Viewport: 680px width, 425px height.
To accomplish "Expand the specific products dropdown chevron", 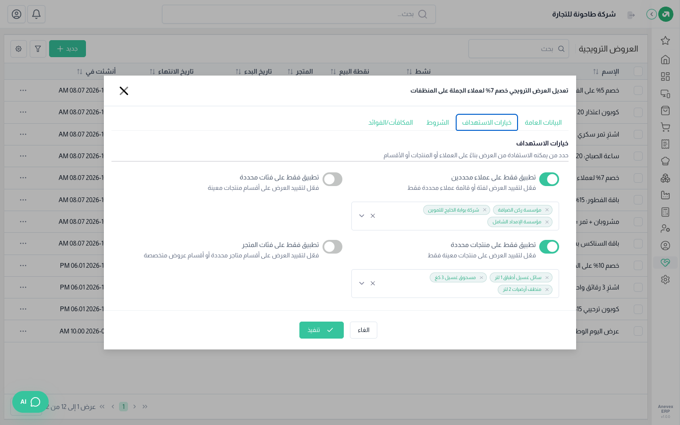I will (362, 283).
